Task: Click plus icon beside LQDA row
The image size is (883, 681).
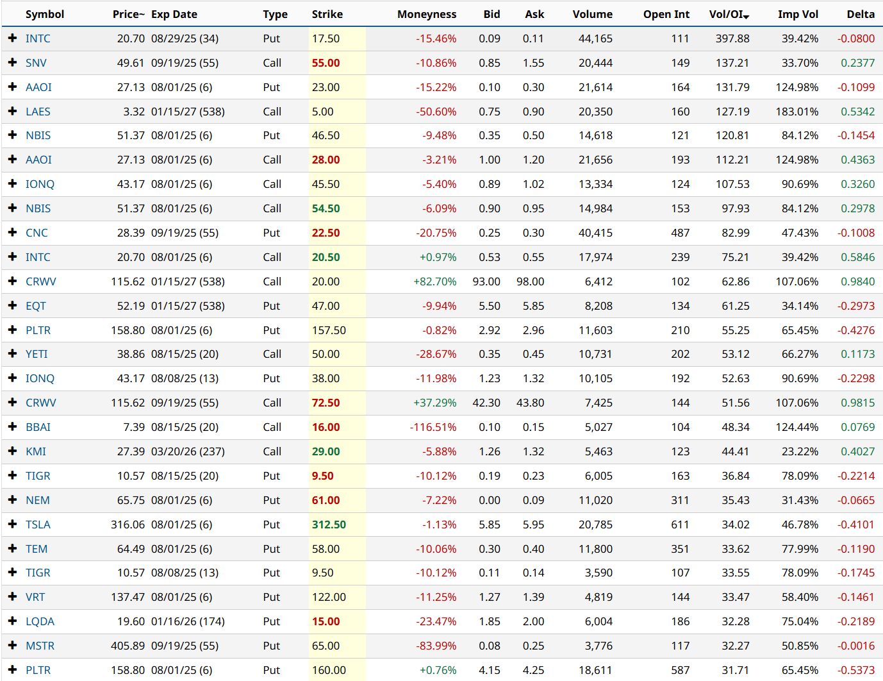Action: click(x=12, y=621)
